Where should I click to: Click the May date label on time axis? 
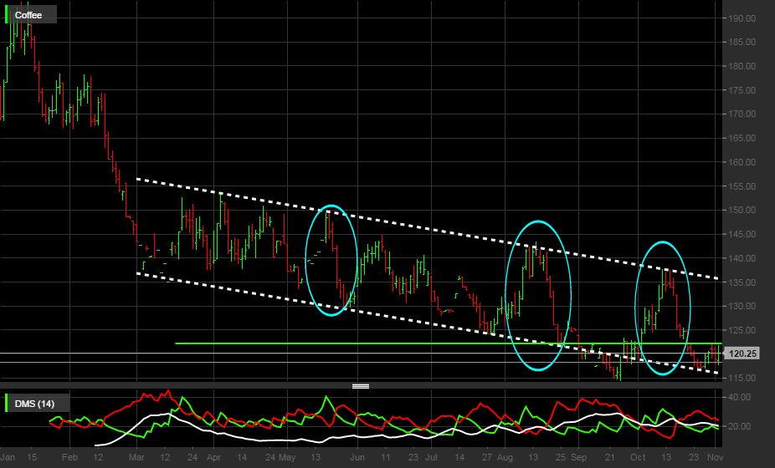pyautogui.click(x=287, y=457)
